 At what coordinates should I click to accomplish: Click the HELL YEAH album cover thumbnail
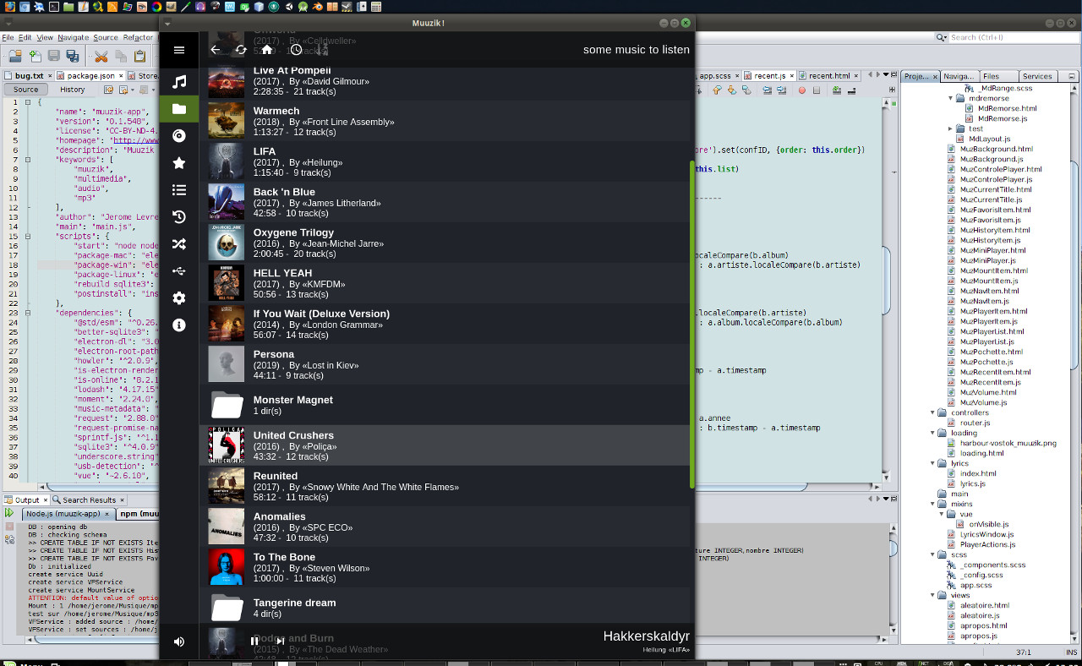click(x=227, y=283)
